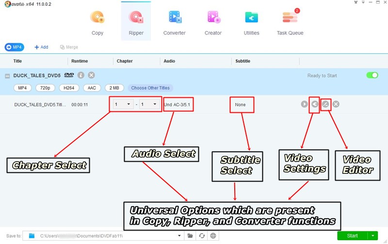Click the MP4 format tag
The height and width of the screenshot is (244, 388).
(x=22, y=88)
